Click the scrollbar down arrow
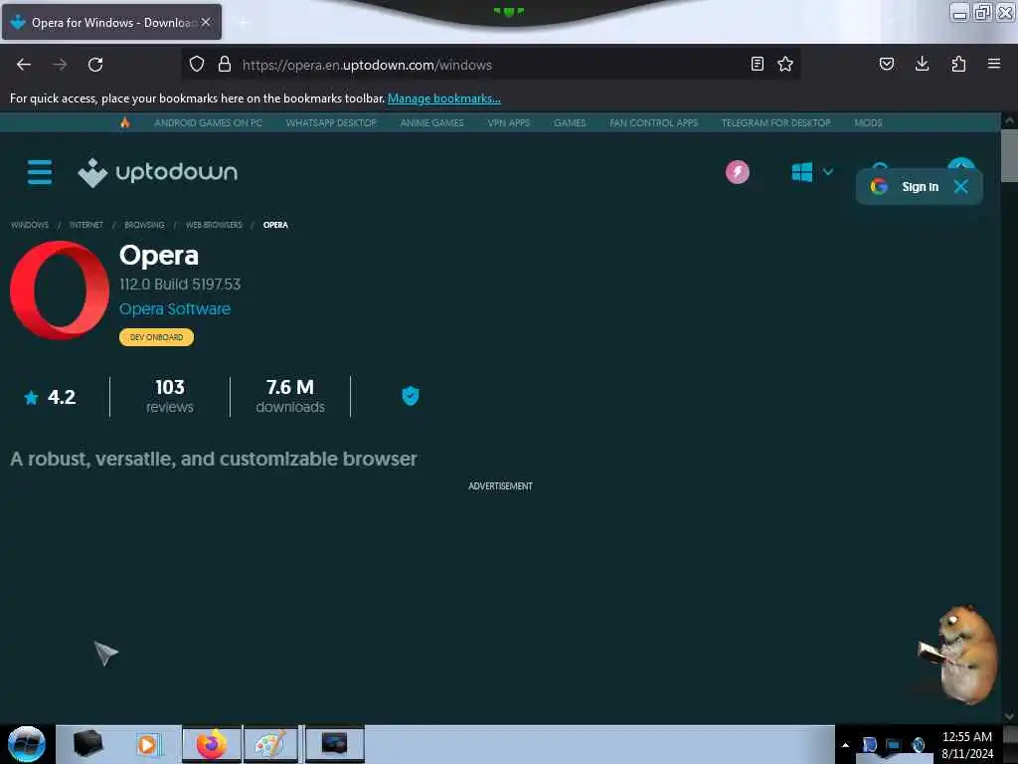Image resolution: width=1018 pixels, height=764 pixels. click(1009, 716)
